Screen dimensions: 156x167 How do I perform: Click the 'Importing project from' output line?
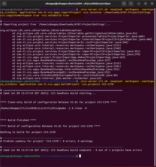[55, 24]
